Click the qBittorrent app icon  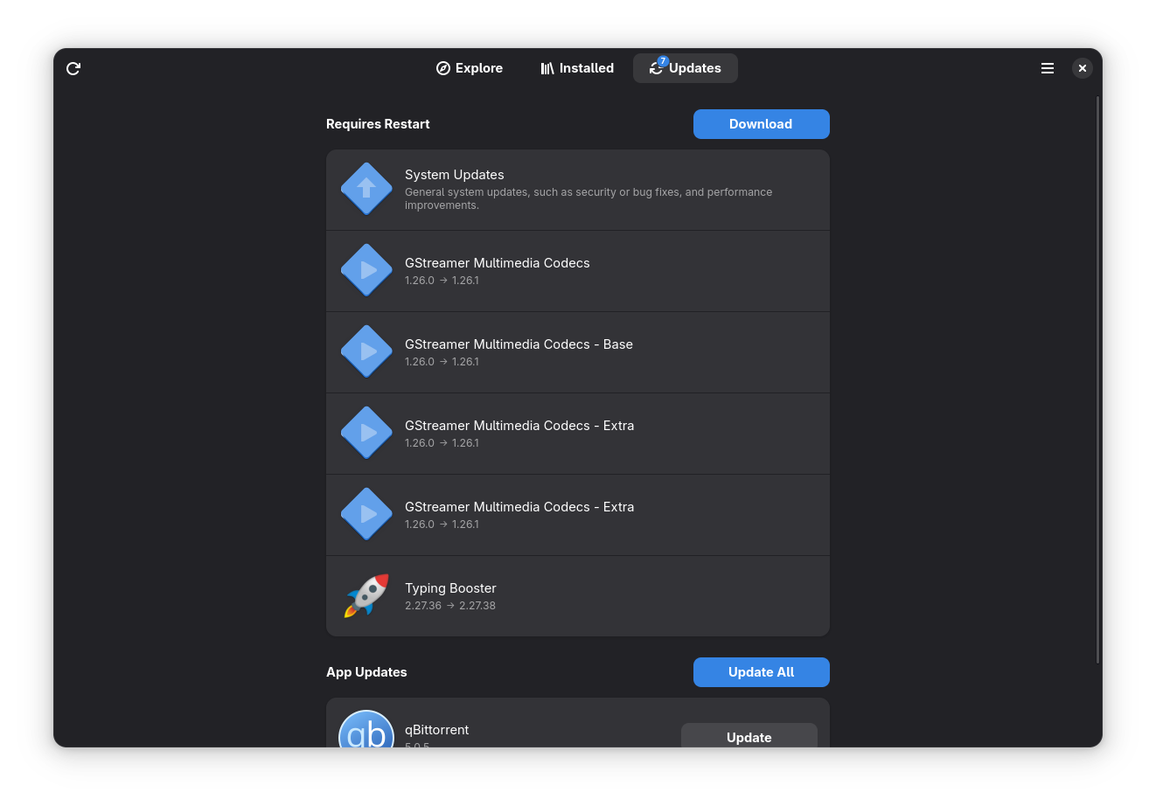point(366,731)
